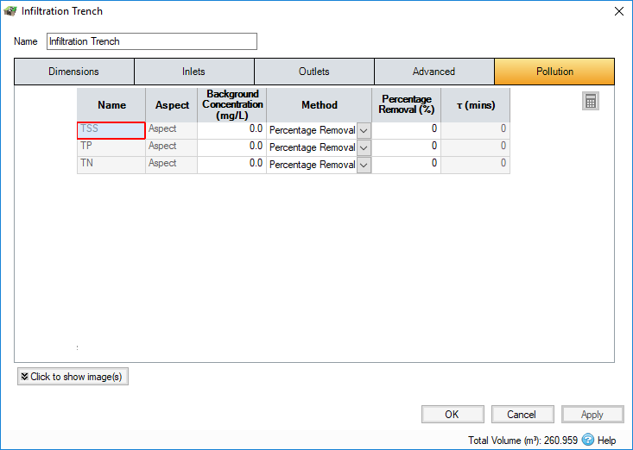This screenshot has height=450, width=633.
Task: Open the Help link text
Action: (607, 441)
